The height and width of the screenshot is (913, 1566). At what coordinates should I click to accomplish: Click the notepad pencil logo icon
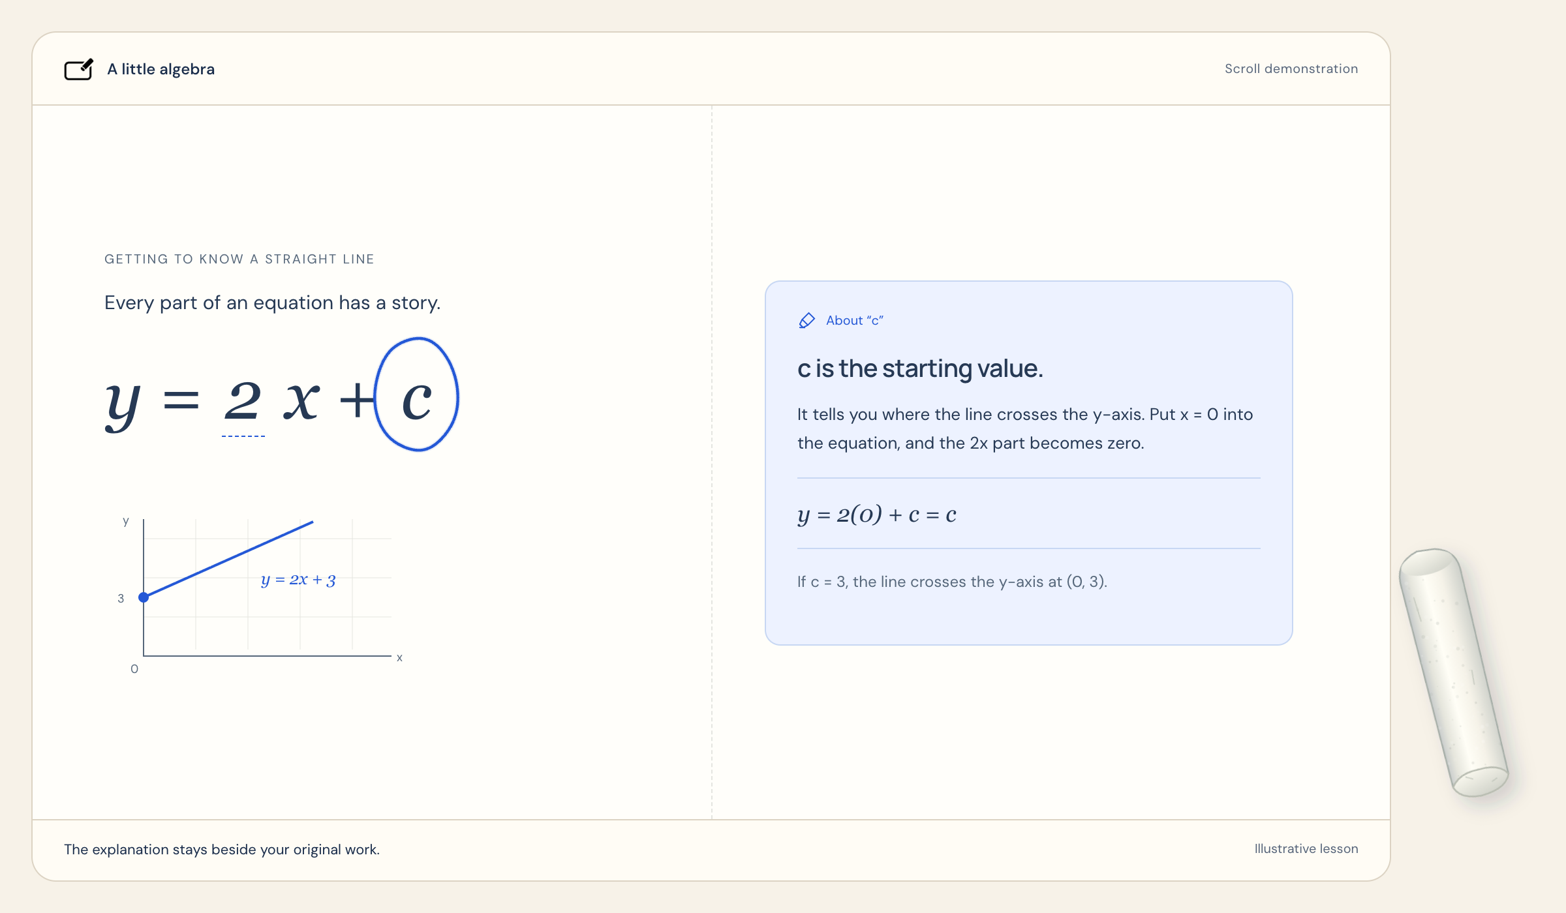point(79,69)
